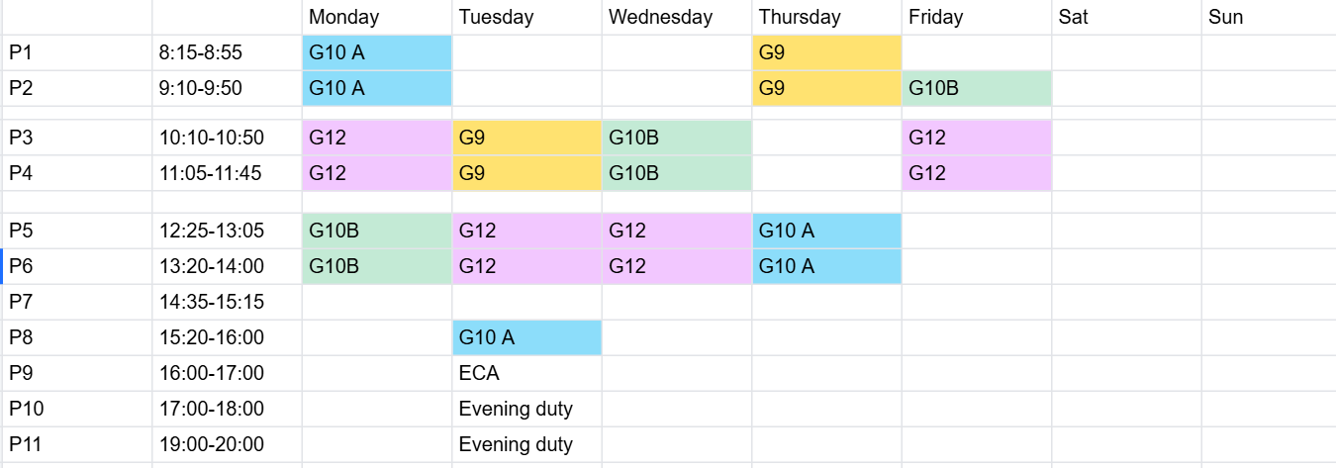The width and height of the screenshot is (1336, 468).
Task: Select Thursday's G10 A cell in row P5
Action: pyautogui.click(x=826, y=231)
